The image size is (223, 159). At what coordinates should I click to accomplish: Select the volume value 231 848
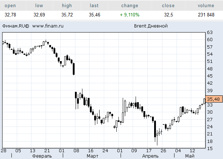tap(206, 15)
